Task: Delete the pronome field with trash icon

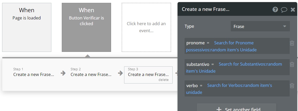Action: click(x=292, y=43)
